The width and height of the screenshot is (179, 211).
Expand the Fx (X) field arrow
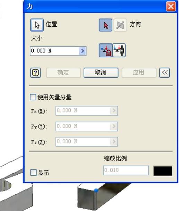114,111
